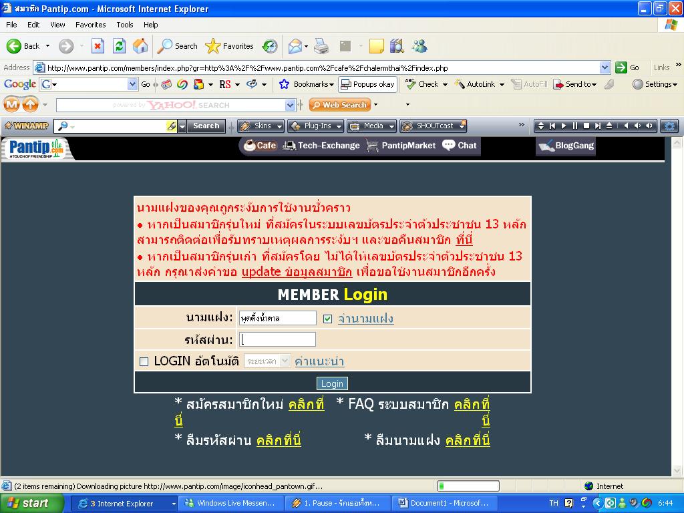Open Winamp toolbar settings gear icon
The width and height of the screenshot is (684, 513).
[x=669, y=126]
